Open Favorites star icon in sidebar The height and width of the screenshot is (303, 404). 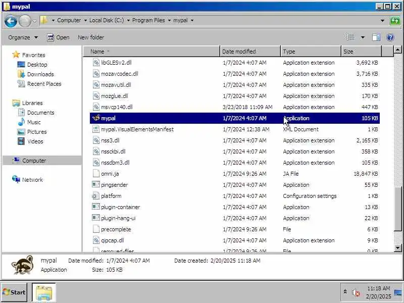point(16,55)
